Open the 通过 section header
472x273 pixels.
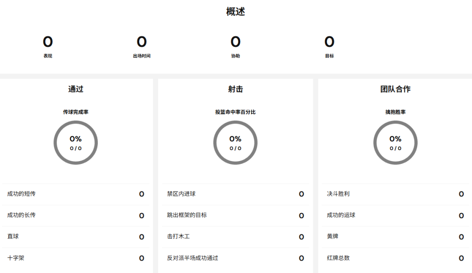point(76,89)
